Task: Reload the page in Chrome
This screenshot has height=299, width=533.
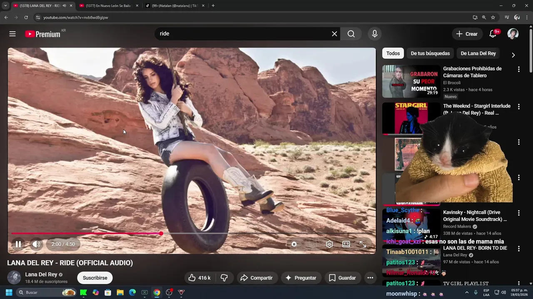Action: [26, 17]
